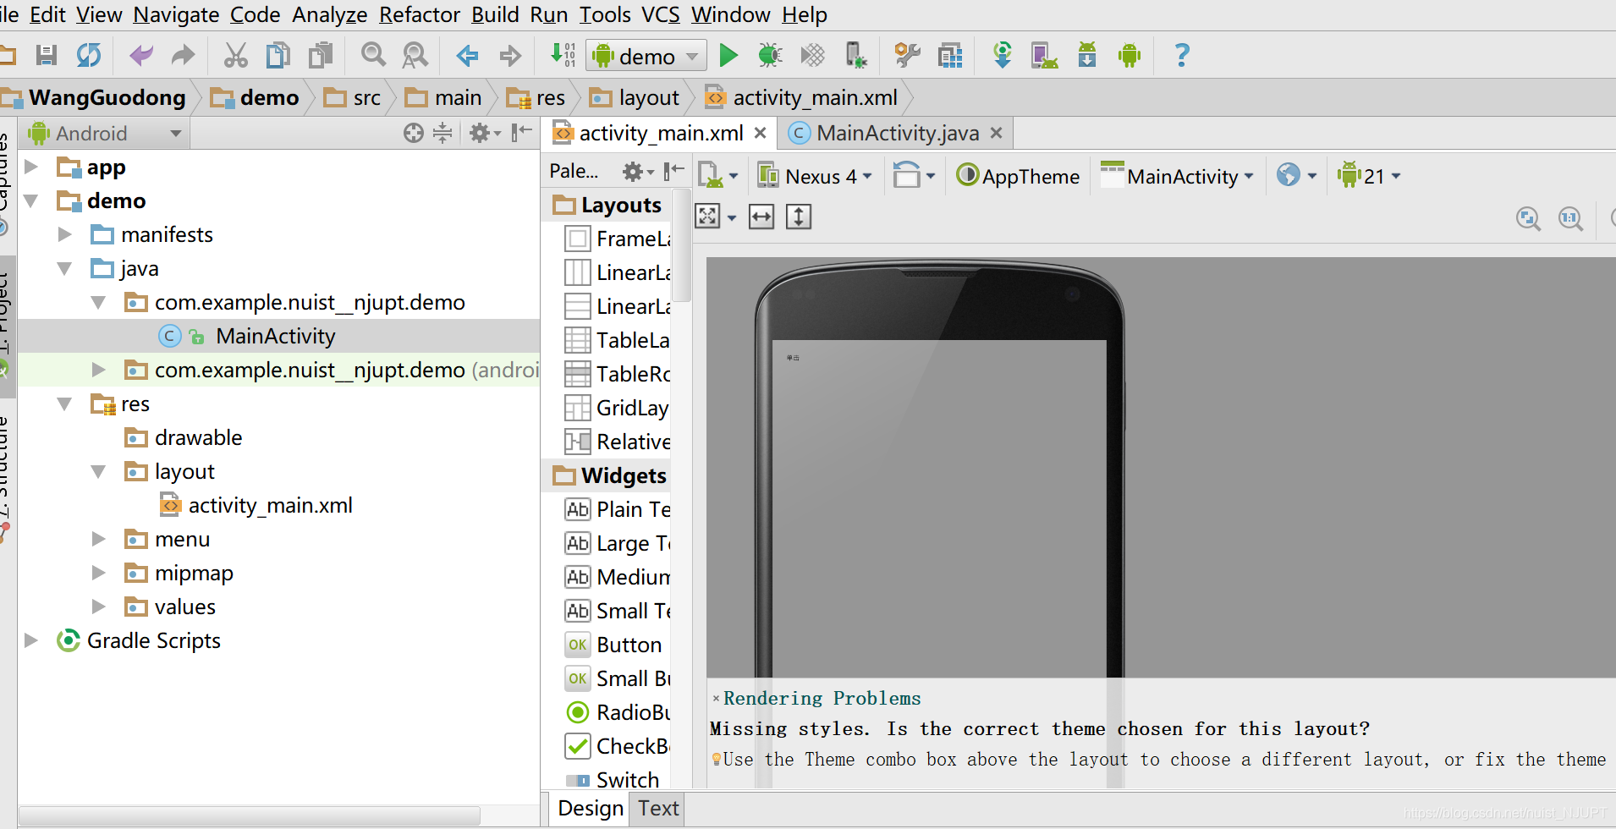Click the Paste clipboard icon
Screen dimensions: 1616x829
point(320,56)
